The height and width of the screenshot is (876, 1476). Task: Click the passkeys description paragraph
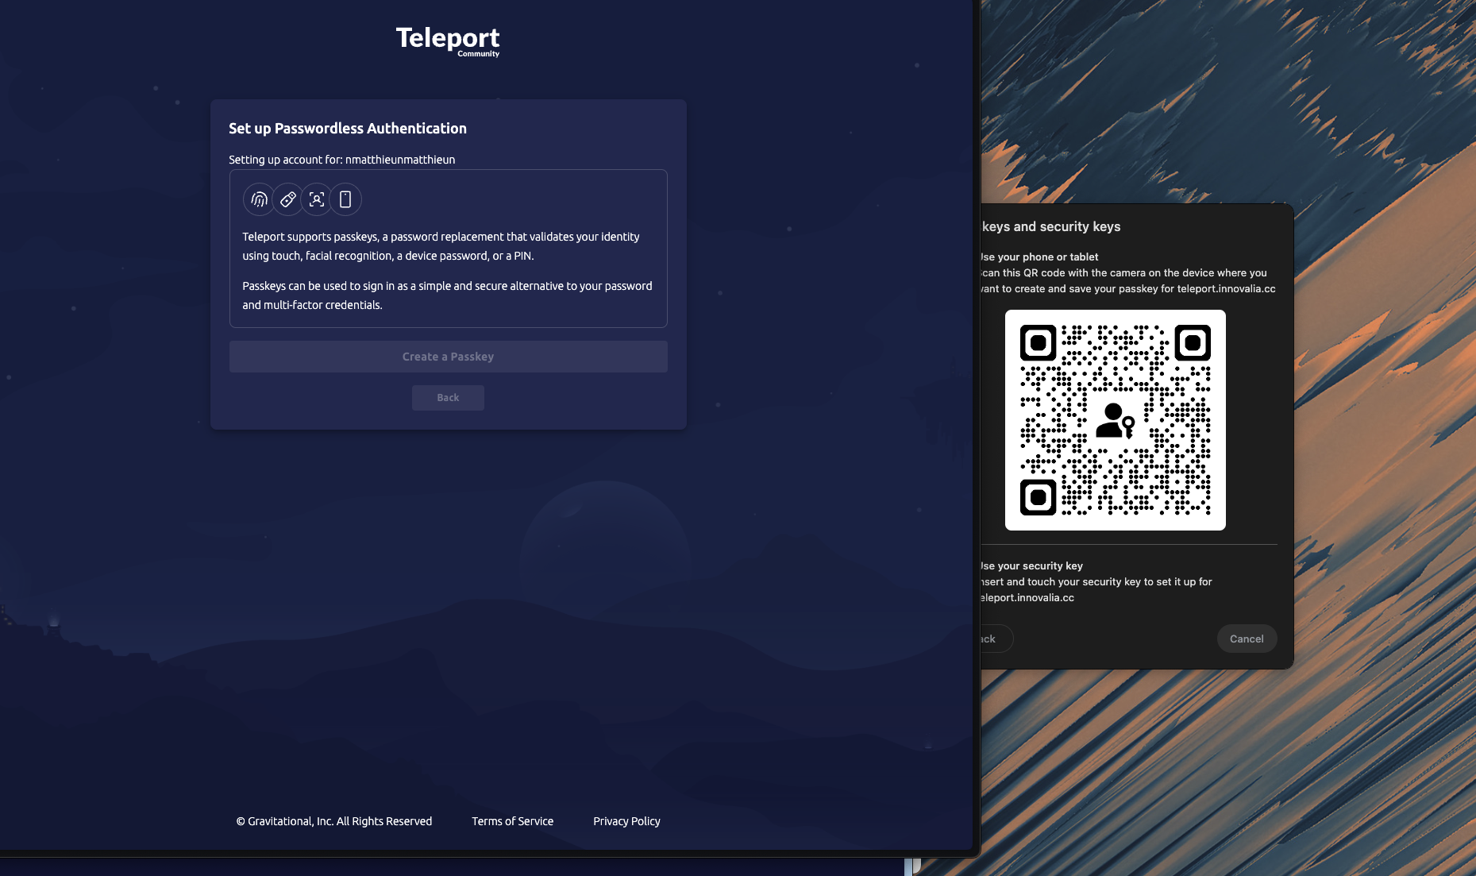pos(447,246)
